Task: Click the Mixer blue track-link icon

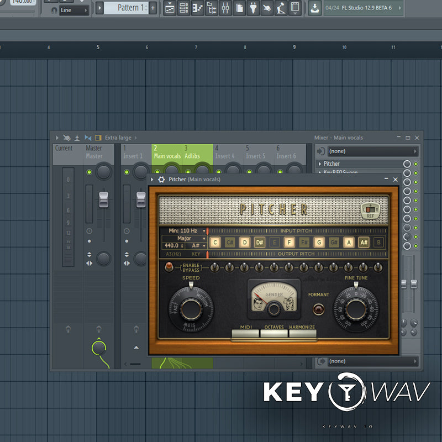Action: point(88,138)
